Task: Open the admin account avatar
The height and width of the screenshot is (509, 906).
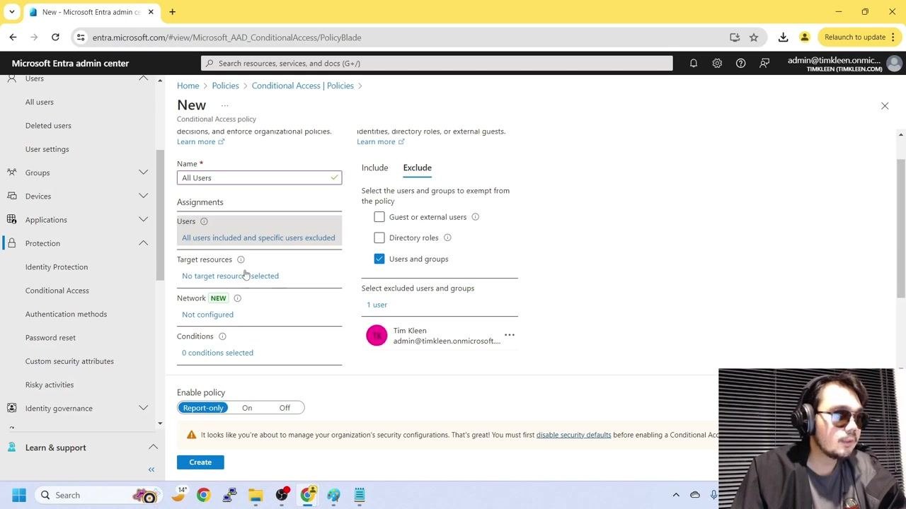Action: pyautogui.click(x=894, y=64)
